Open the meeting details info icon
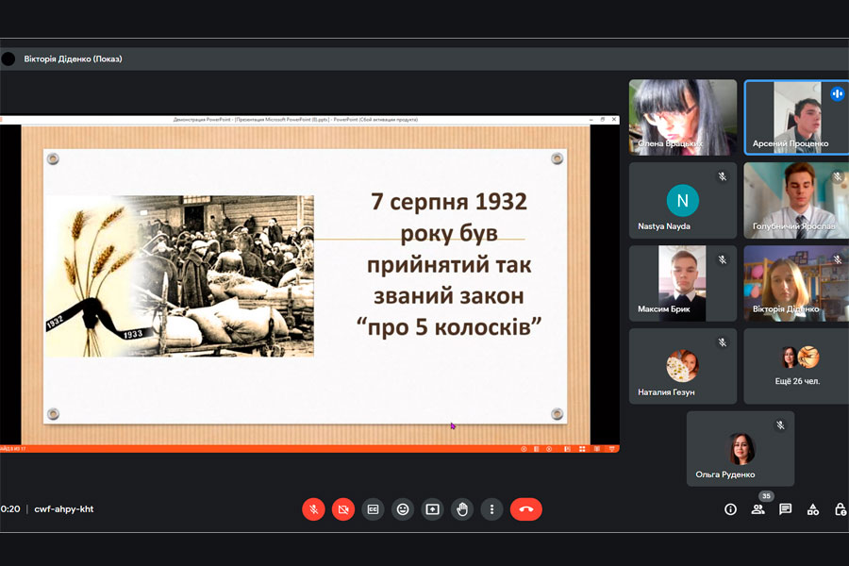 click(x=730, y=509)
